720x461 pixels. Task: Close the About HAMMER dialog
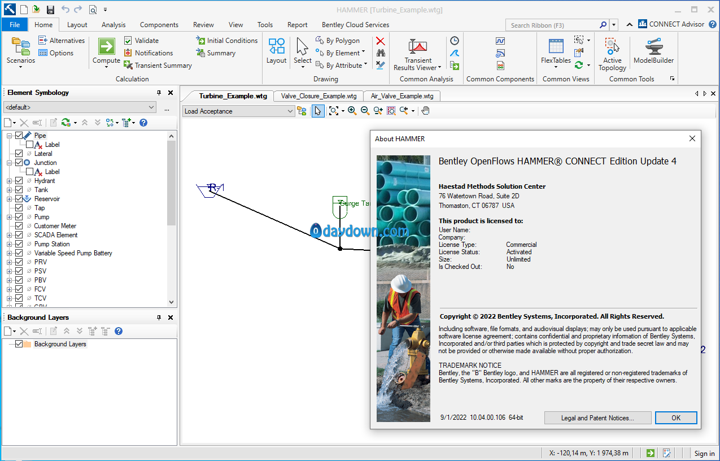click(x=692, y=138)
